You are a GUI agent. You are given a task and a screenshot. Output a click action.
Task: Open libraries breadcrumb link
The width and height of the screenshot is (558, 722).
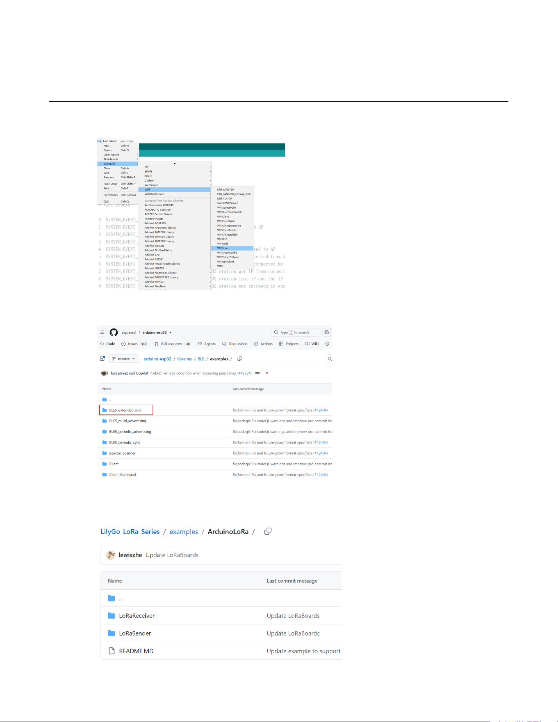[x=184, y=359]
